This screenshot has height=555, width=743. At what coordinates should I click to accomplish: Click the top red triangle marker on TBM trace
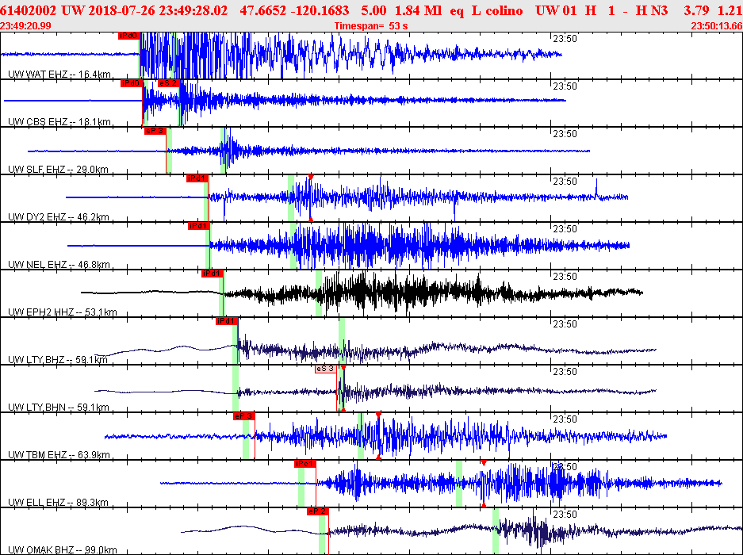(378, 415)
